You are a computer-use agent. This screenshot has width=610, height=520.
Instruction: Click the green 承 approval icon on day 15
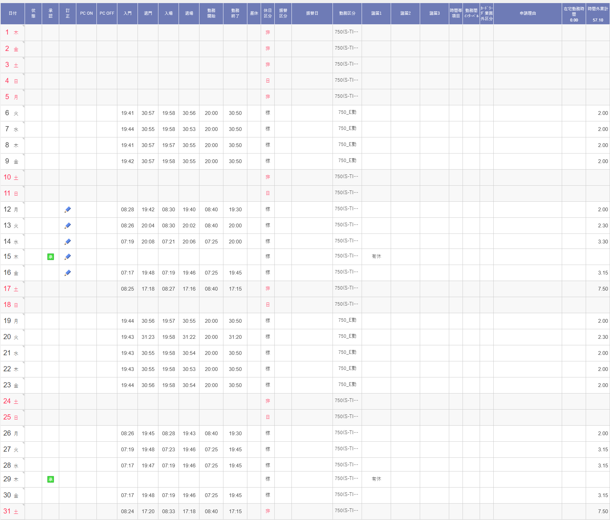51,257
